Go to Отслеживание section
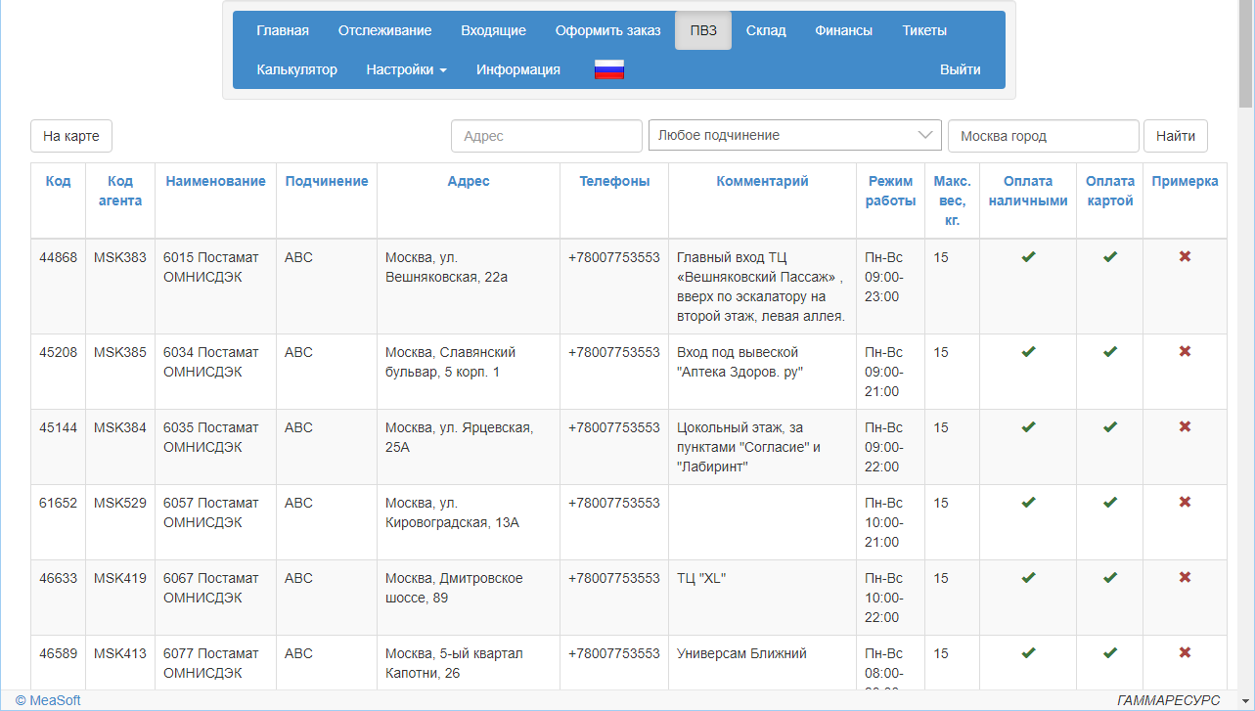The height and width of the screenshot is (711, 1255). coord(384,30)
